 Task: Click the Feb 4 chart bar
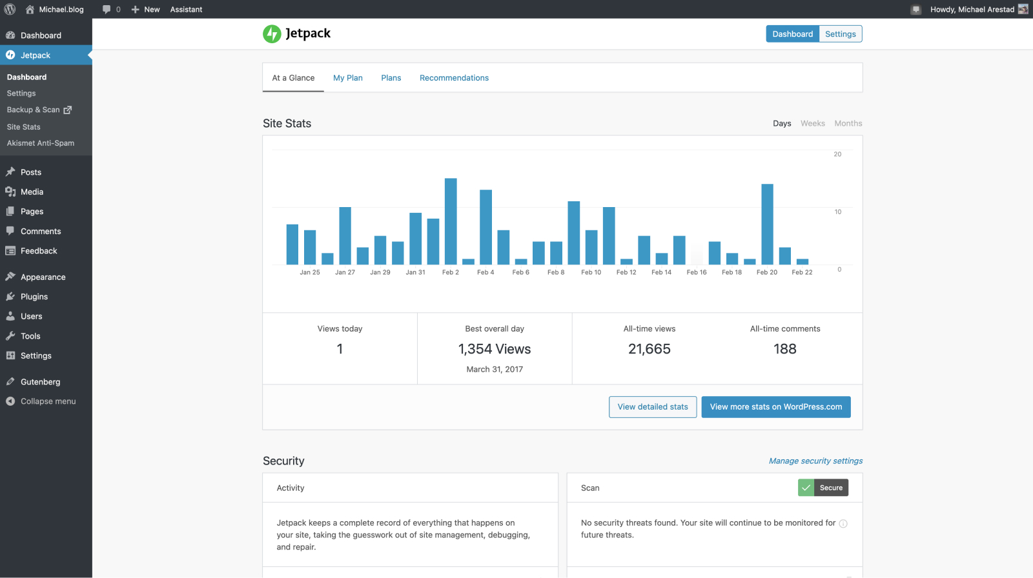[x=486, y=227]
